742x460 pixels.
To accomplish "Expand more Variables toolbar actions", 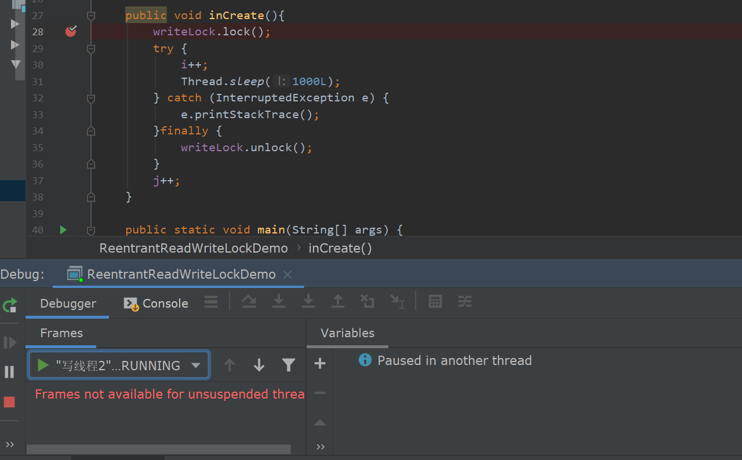I will tap(321, 447).
